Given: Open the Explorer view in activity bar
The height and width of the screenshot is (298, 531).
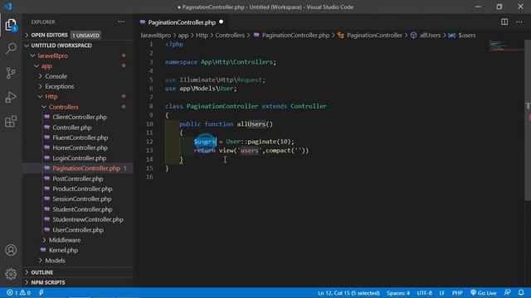Looking at the screenshot, I should tap(11, 25).
